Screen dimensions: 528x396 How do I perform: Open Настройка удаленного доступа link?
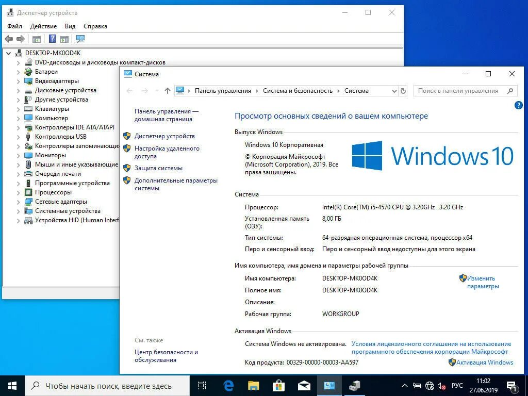[x=167, y=152]
